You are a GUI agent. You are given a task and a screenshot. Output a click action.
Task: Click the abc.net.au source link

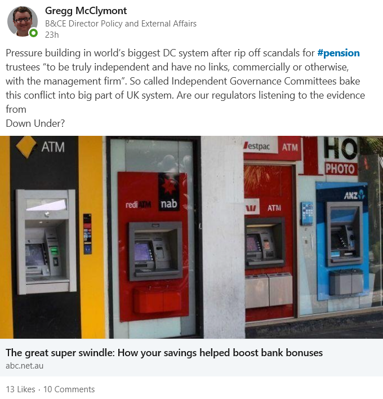(x=24, y=366)
